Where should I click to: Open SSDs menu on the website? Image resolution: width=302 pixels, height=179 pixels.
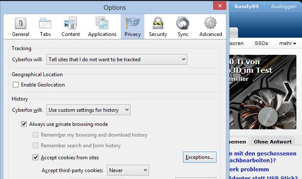[261, 43]
